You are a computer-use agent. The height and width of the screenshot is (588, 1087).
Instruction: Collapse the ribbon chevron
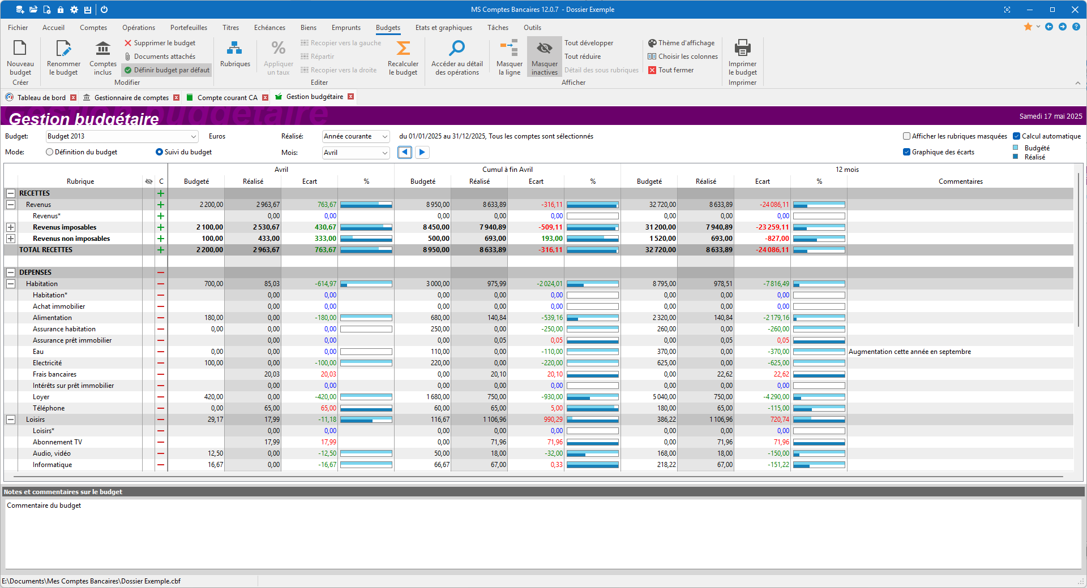[x=1077, y=83]
